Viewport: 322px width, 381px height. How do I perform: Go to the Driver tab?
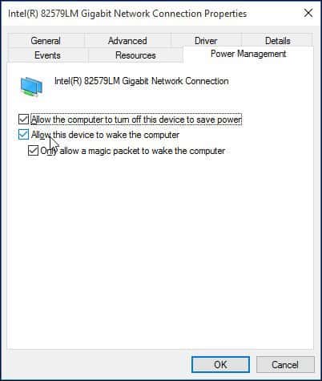(206, 41)
